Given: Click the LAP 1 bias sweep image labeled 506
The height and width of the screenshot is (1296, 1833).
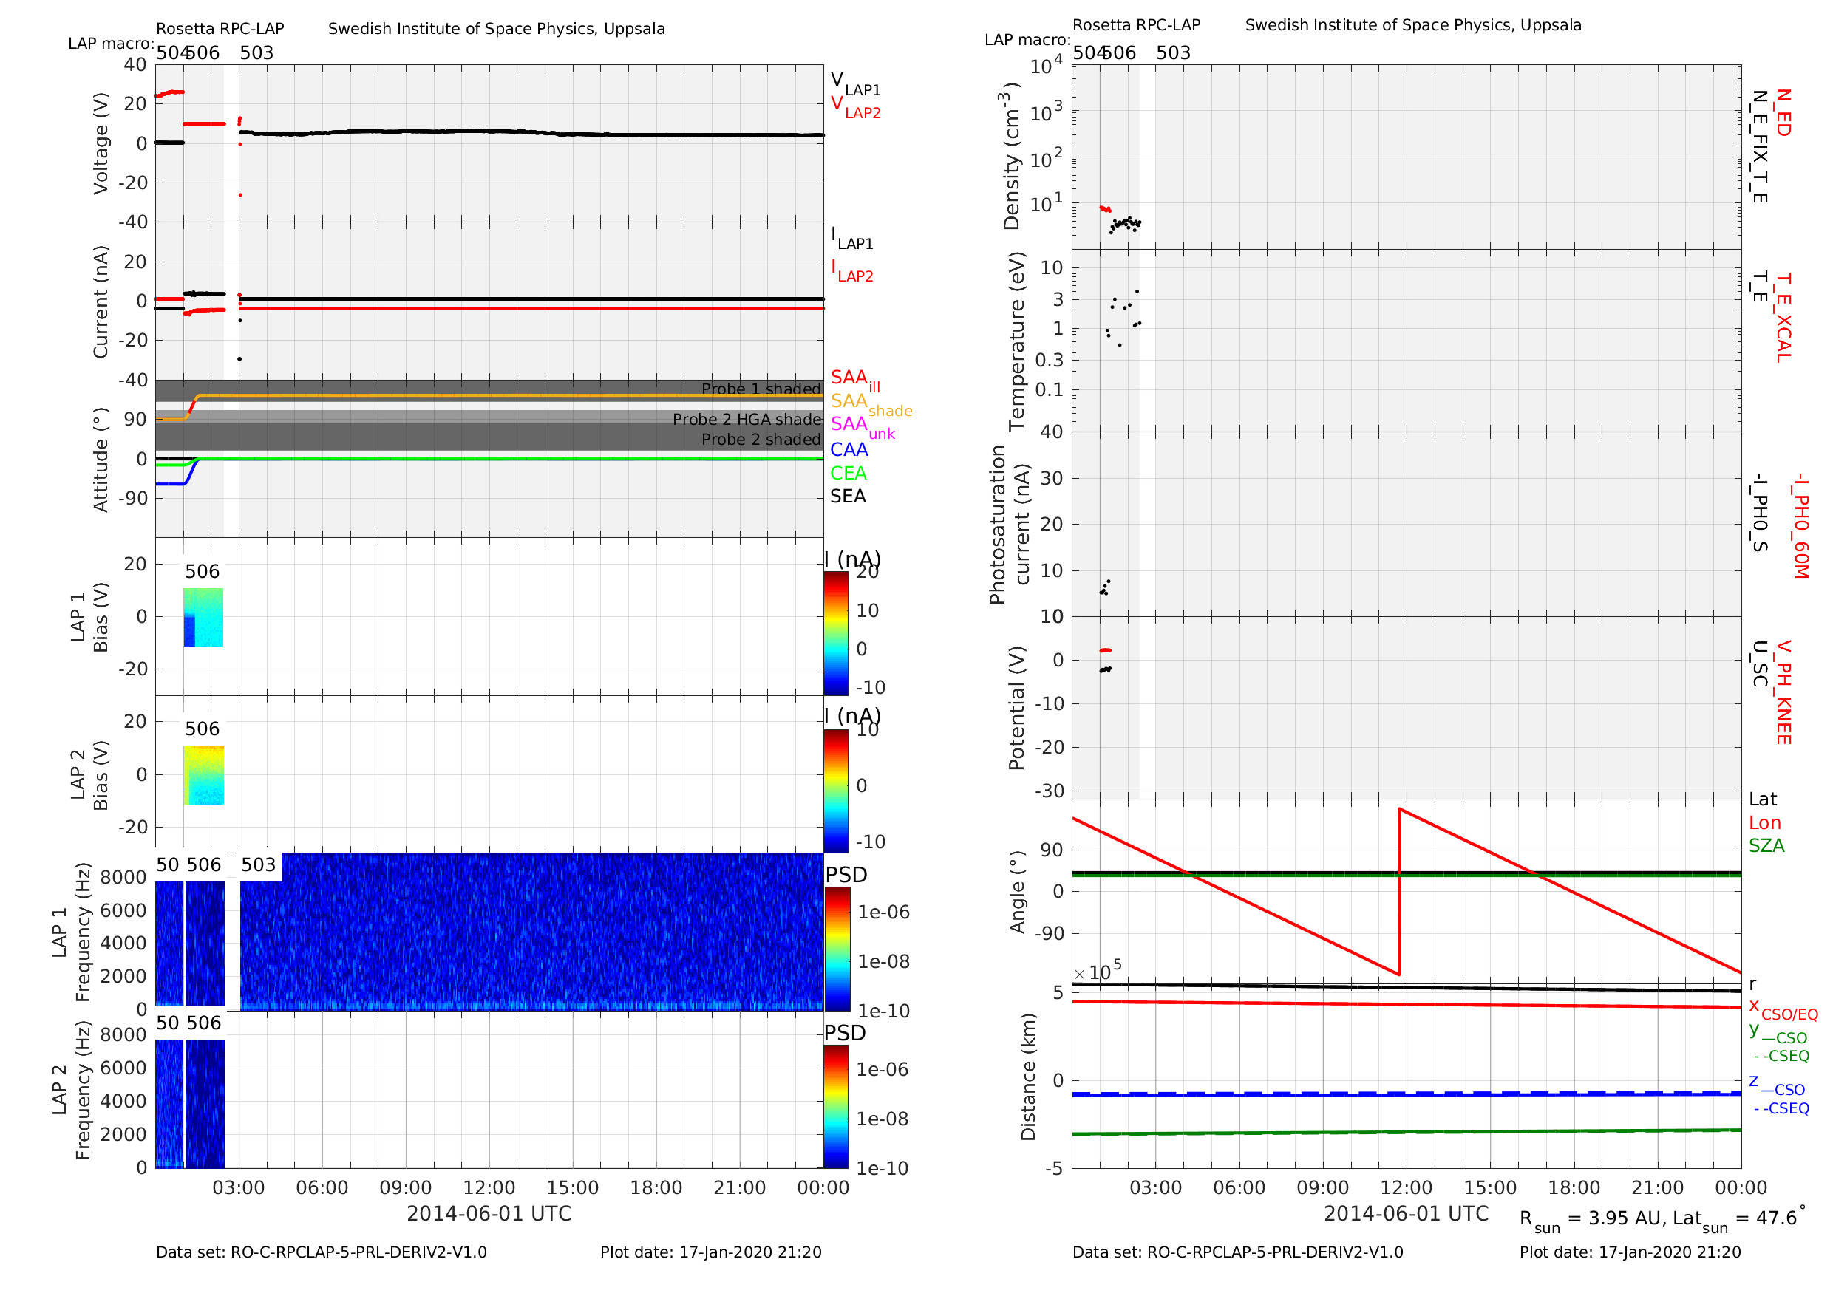Looking at the screenshot, I should pyautogui.click(x=203, y=617).
